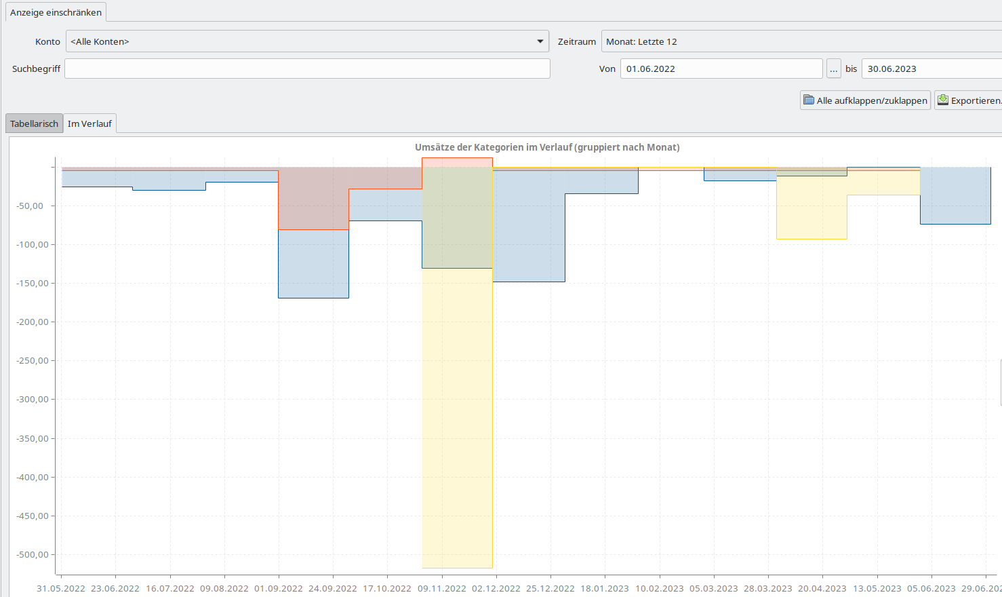This screenshot has width=1002, height=597.
Task: Click the blue December 2022 bar near -148
Action: pyautogui.click(x=529, y=231)
